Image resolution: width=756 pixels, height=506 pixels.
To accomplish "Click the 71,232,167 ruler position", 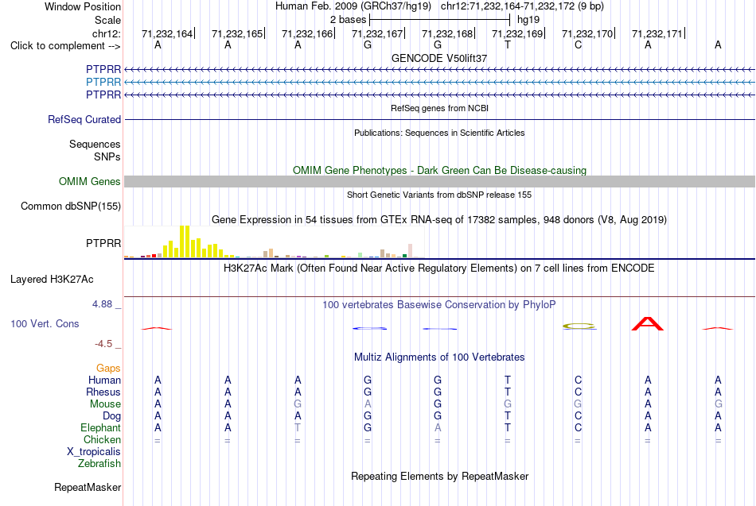I will coord(377,33).
